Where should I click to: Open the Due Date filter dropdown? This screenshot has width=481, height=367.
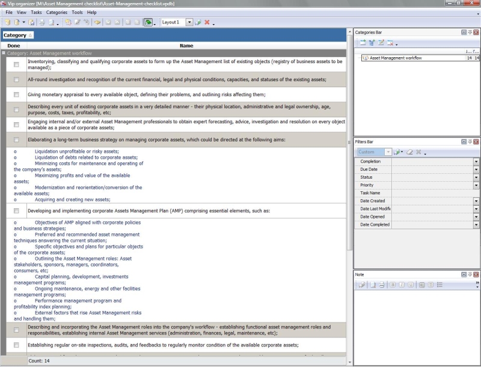tap(476, 170)
